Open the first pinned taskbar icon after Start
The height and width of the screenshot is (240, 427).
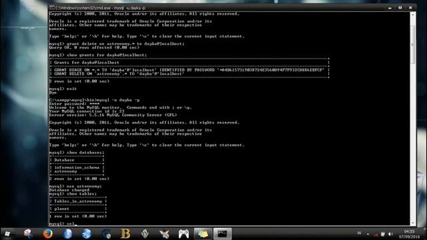[x=28, y=233]
